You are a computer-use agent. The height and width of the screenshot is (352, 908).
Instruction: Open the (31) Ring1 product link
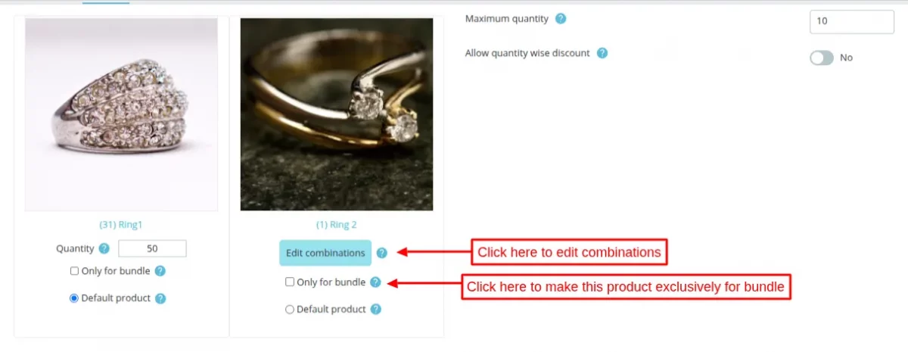point(121,225)
